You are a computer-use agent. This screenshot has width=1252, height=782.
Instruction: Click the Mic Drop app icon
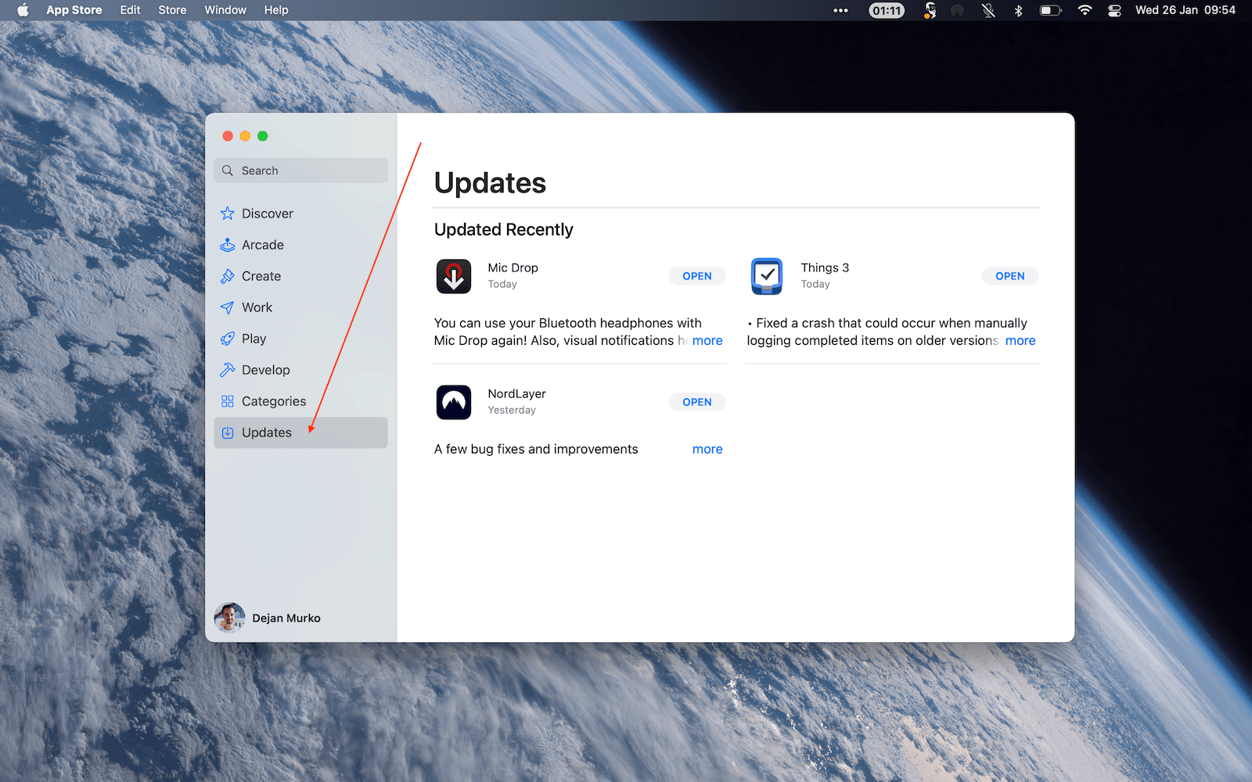(x=454, y=276)
